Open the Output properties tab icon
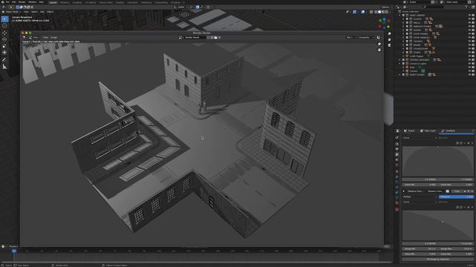The width and height of the screenshot is (476, 267). coord(396,149)
